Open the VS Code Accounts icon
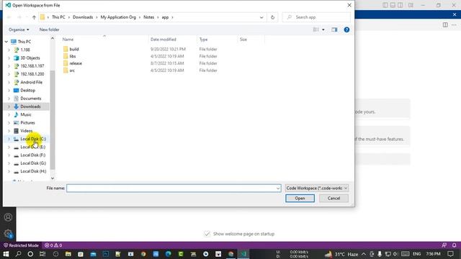Screen dimensions: 461x259 click(8, 217)
